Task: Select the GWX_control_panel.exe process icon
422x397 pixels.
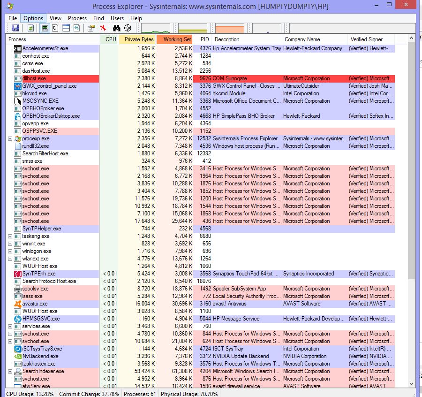Action: [17, 86]
